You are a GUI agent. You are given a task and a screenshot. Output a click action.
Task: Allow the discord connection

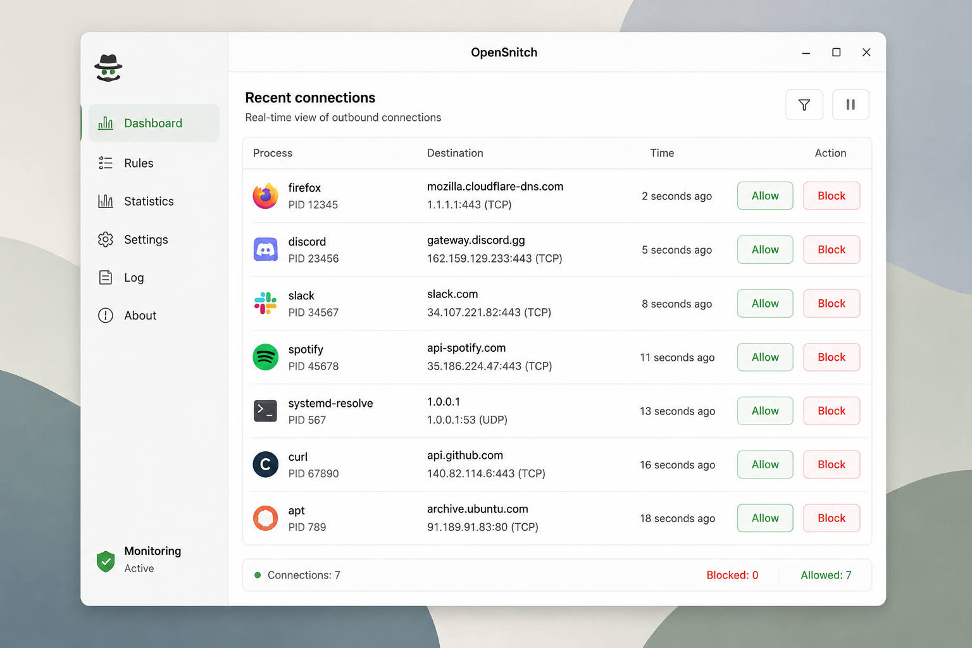765,249
